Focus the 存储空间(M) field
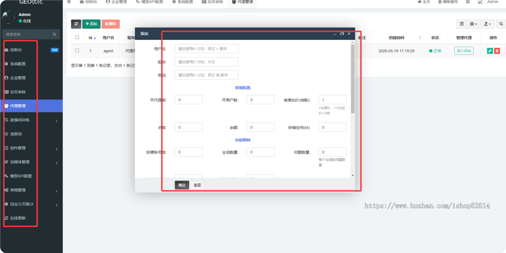Screen dimensions: 506x253 (x=332, y=127)
